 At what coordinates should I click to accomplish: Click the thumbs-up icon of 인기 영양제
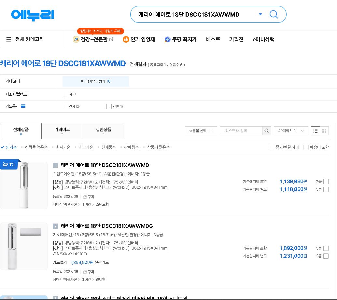[x=126, y=39]
